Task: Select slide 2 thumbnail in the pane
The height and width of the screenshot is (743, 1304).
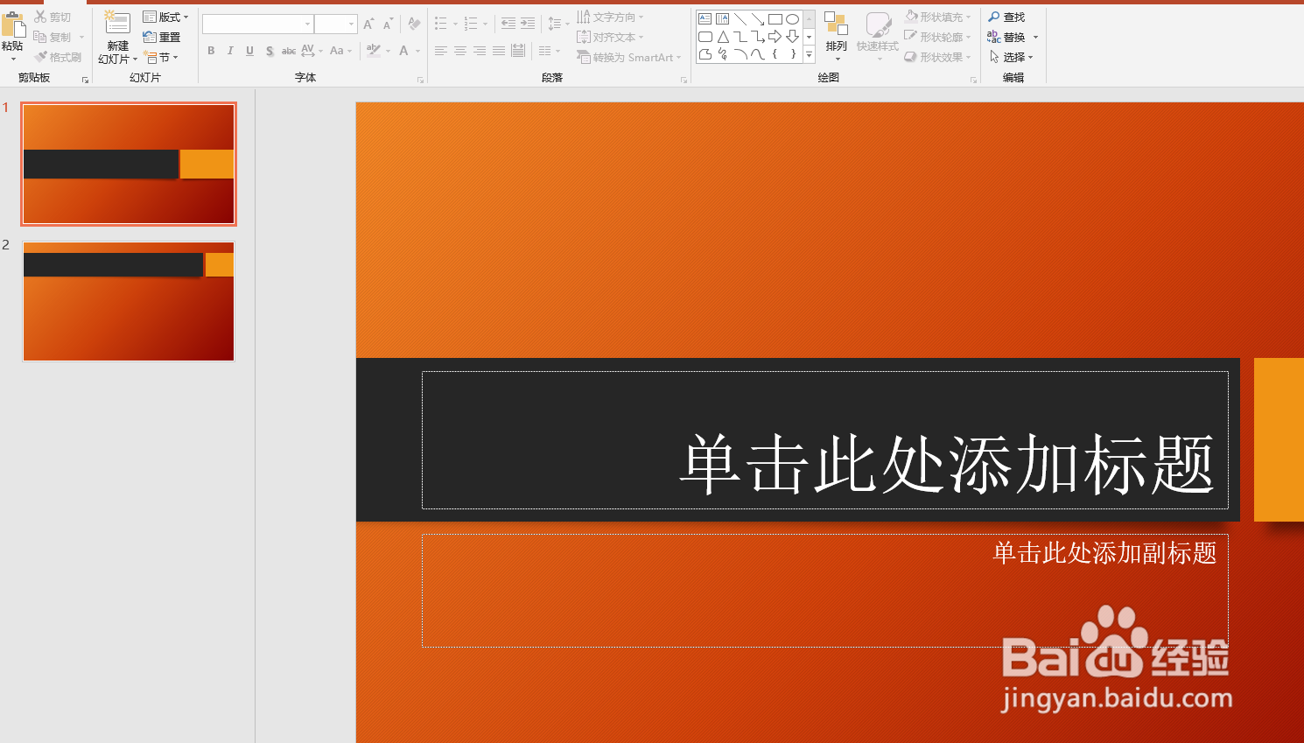Action: [128, 301]
